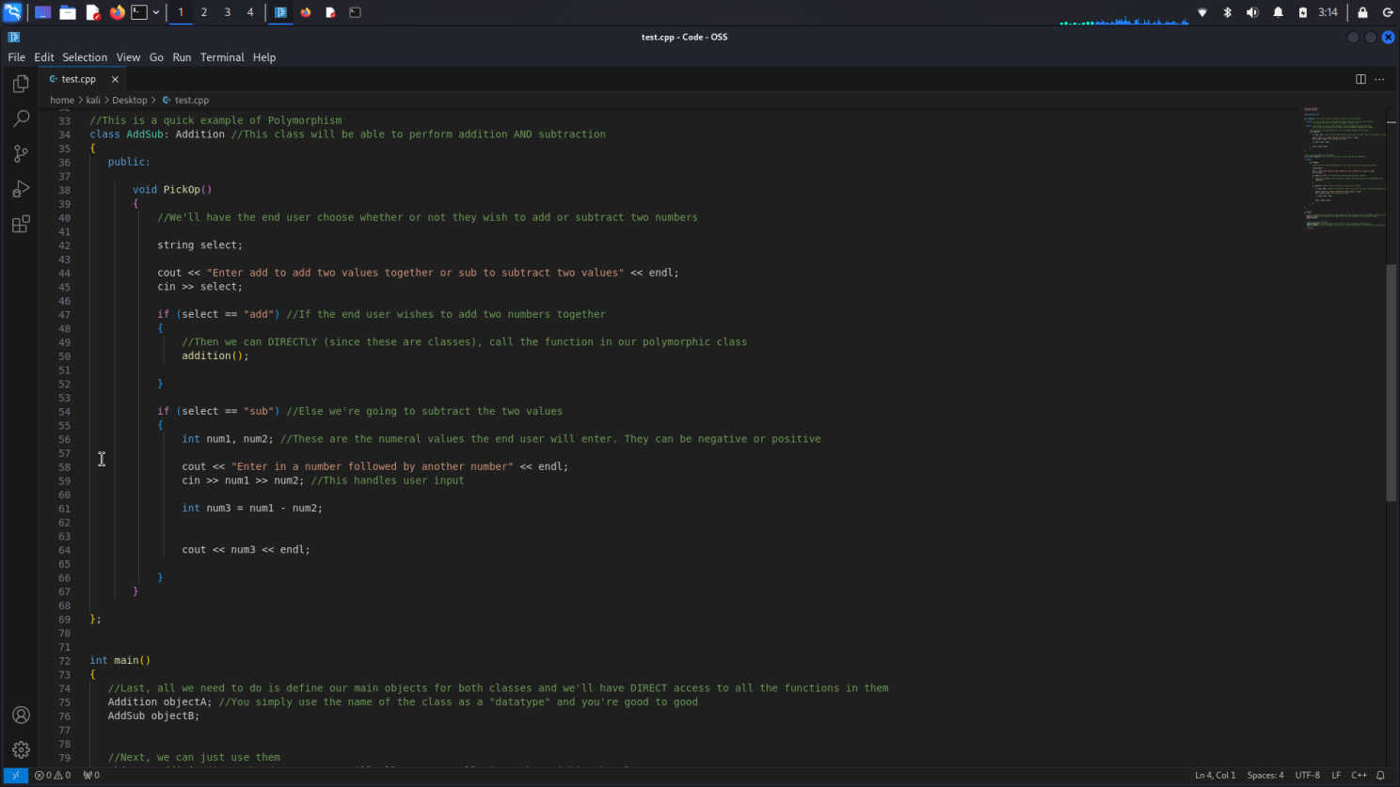Open the editor More Actions ellipsis
1400x787 pixels.
(1379, 79)
